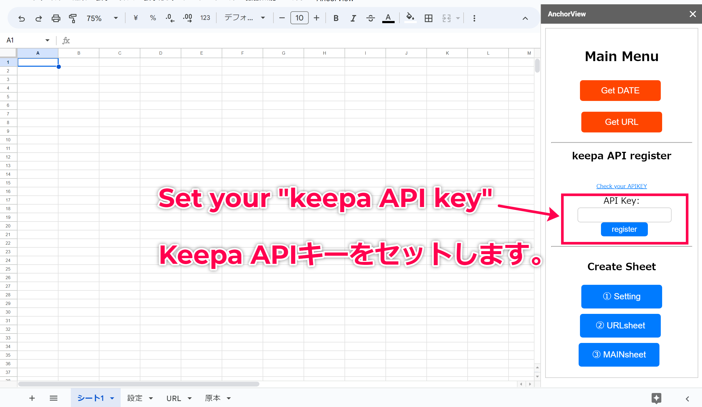Image resolution: width=702 pixels, height=407 pixels.
Task: Click the horizontal scrollbar thumb
Action: click(139, 384)
